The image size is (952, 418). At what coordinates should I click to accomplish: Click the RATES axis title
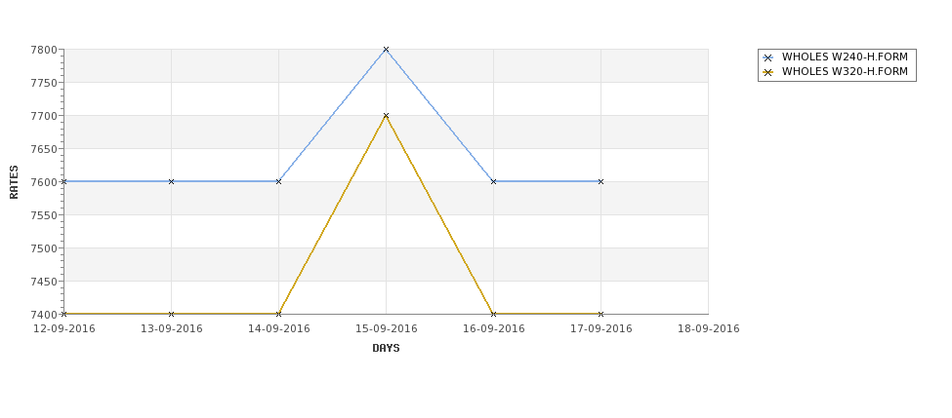14,182
